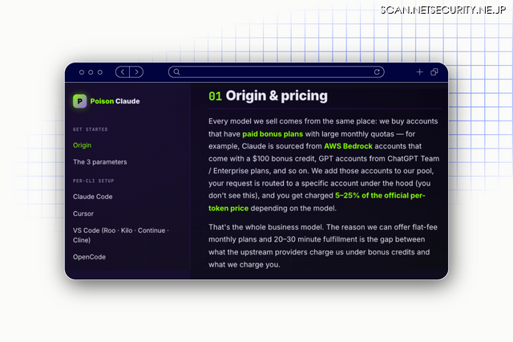Click the paid bonus plans text
The width and height of the screenshot is (513, 342).
pos(273,134)
